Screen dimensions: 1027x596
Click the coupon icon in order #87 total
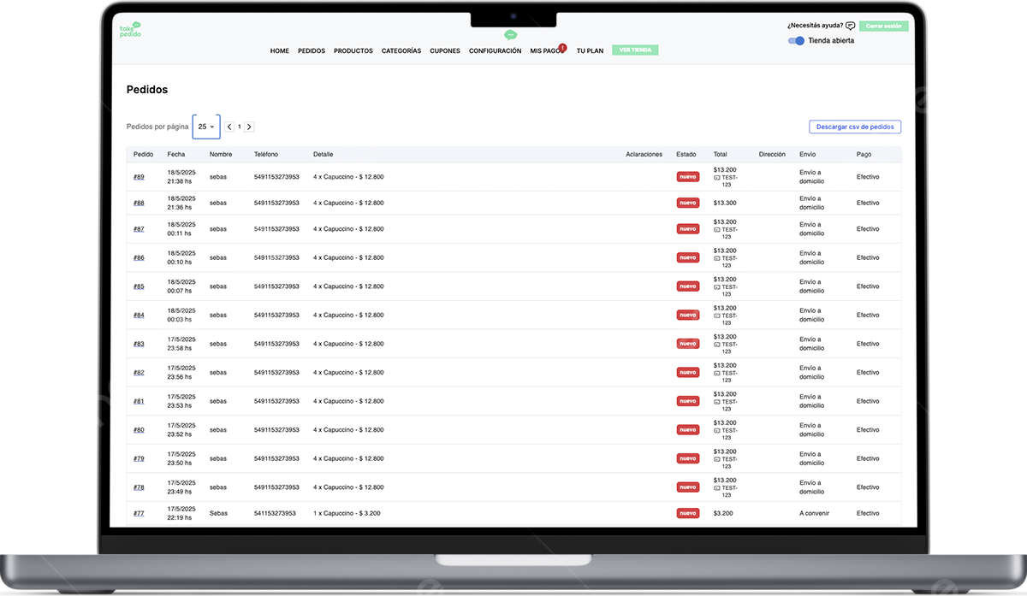[717, 229]
